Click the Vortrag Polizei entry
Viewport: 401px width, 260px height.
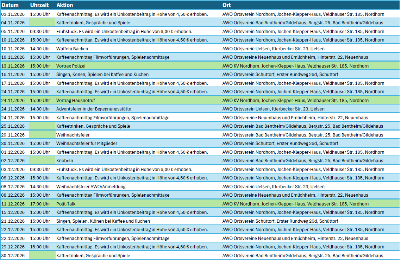tap(71, 66)
